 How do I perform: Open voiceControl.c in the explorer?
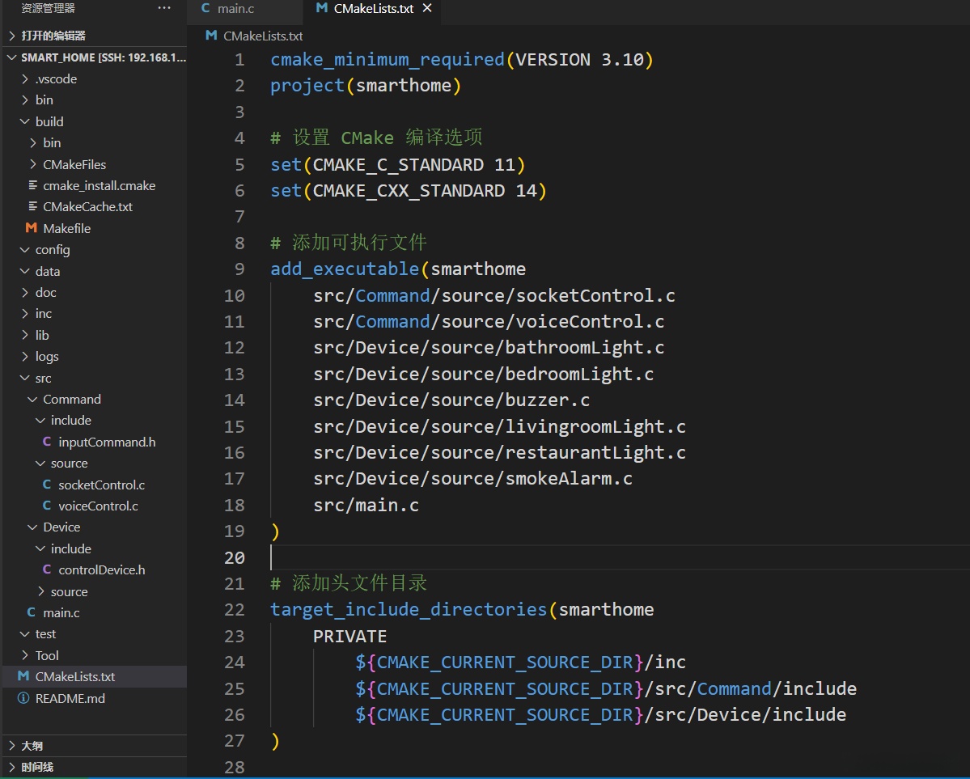[98, 506]
